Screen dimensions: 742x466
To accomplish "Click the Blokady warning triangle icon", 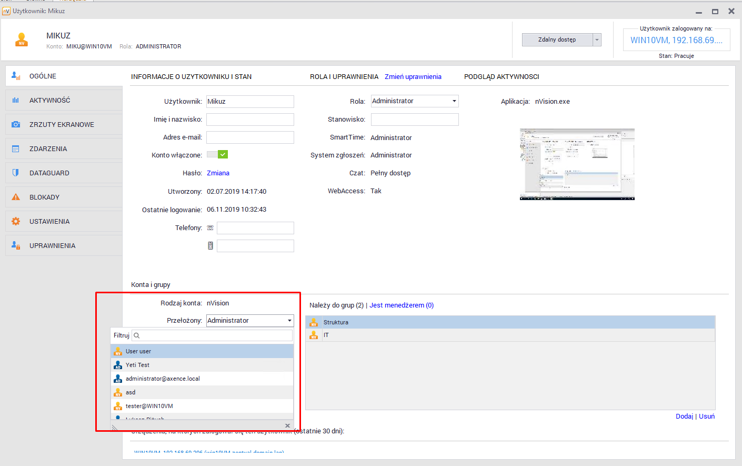I will click(x=16, y=197).
